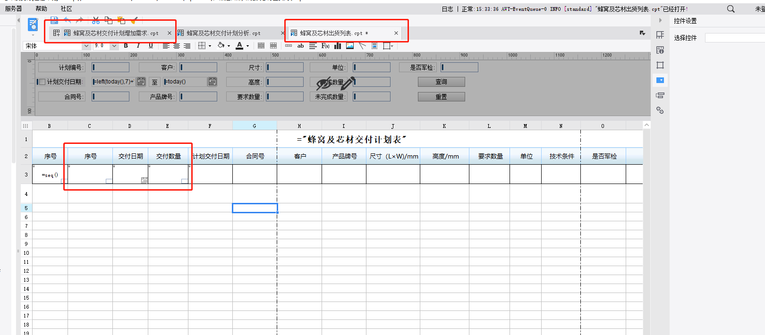765x335 pixels.
Task: Select column header G
Action: [x=255, y=126]
